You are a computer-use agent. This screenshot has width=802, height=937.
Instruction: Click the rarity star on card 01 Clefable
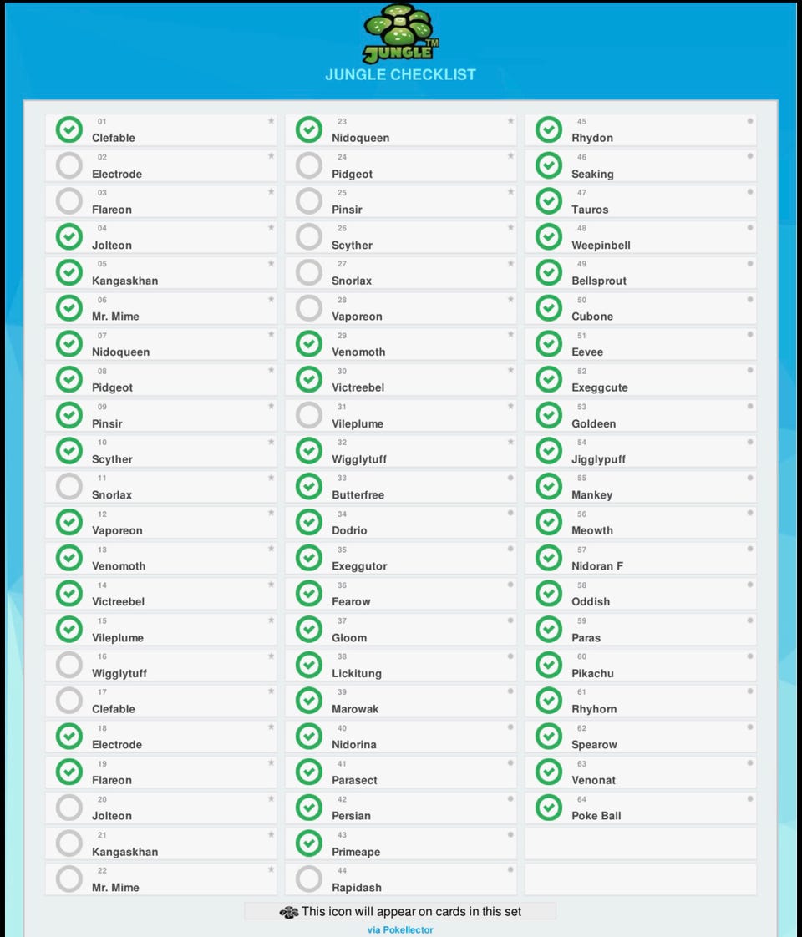271,121
